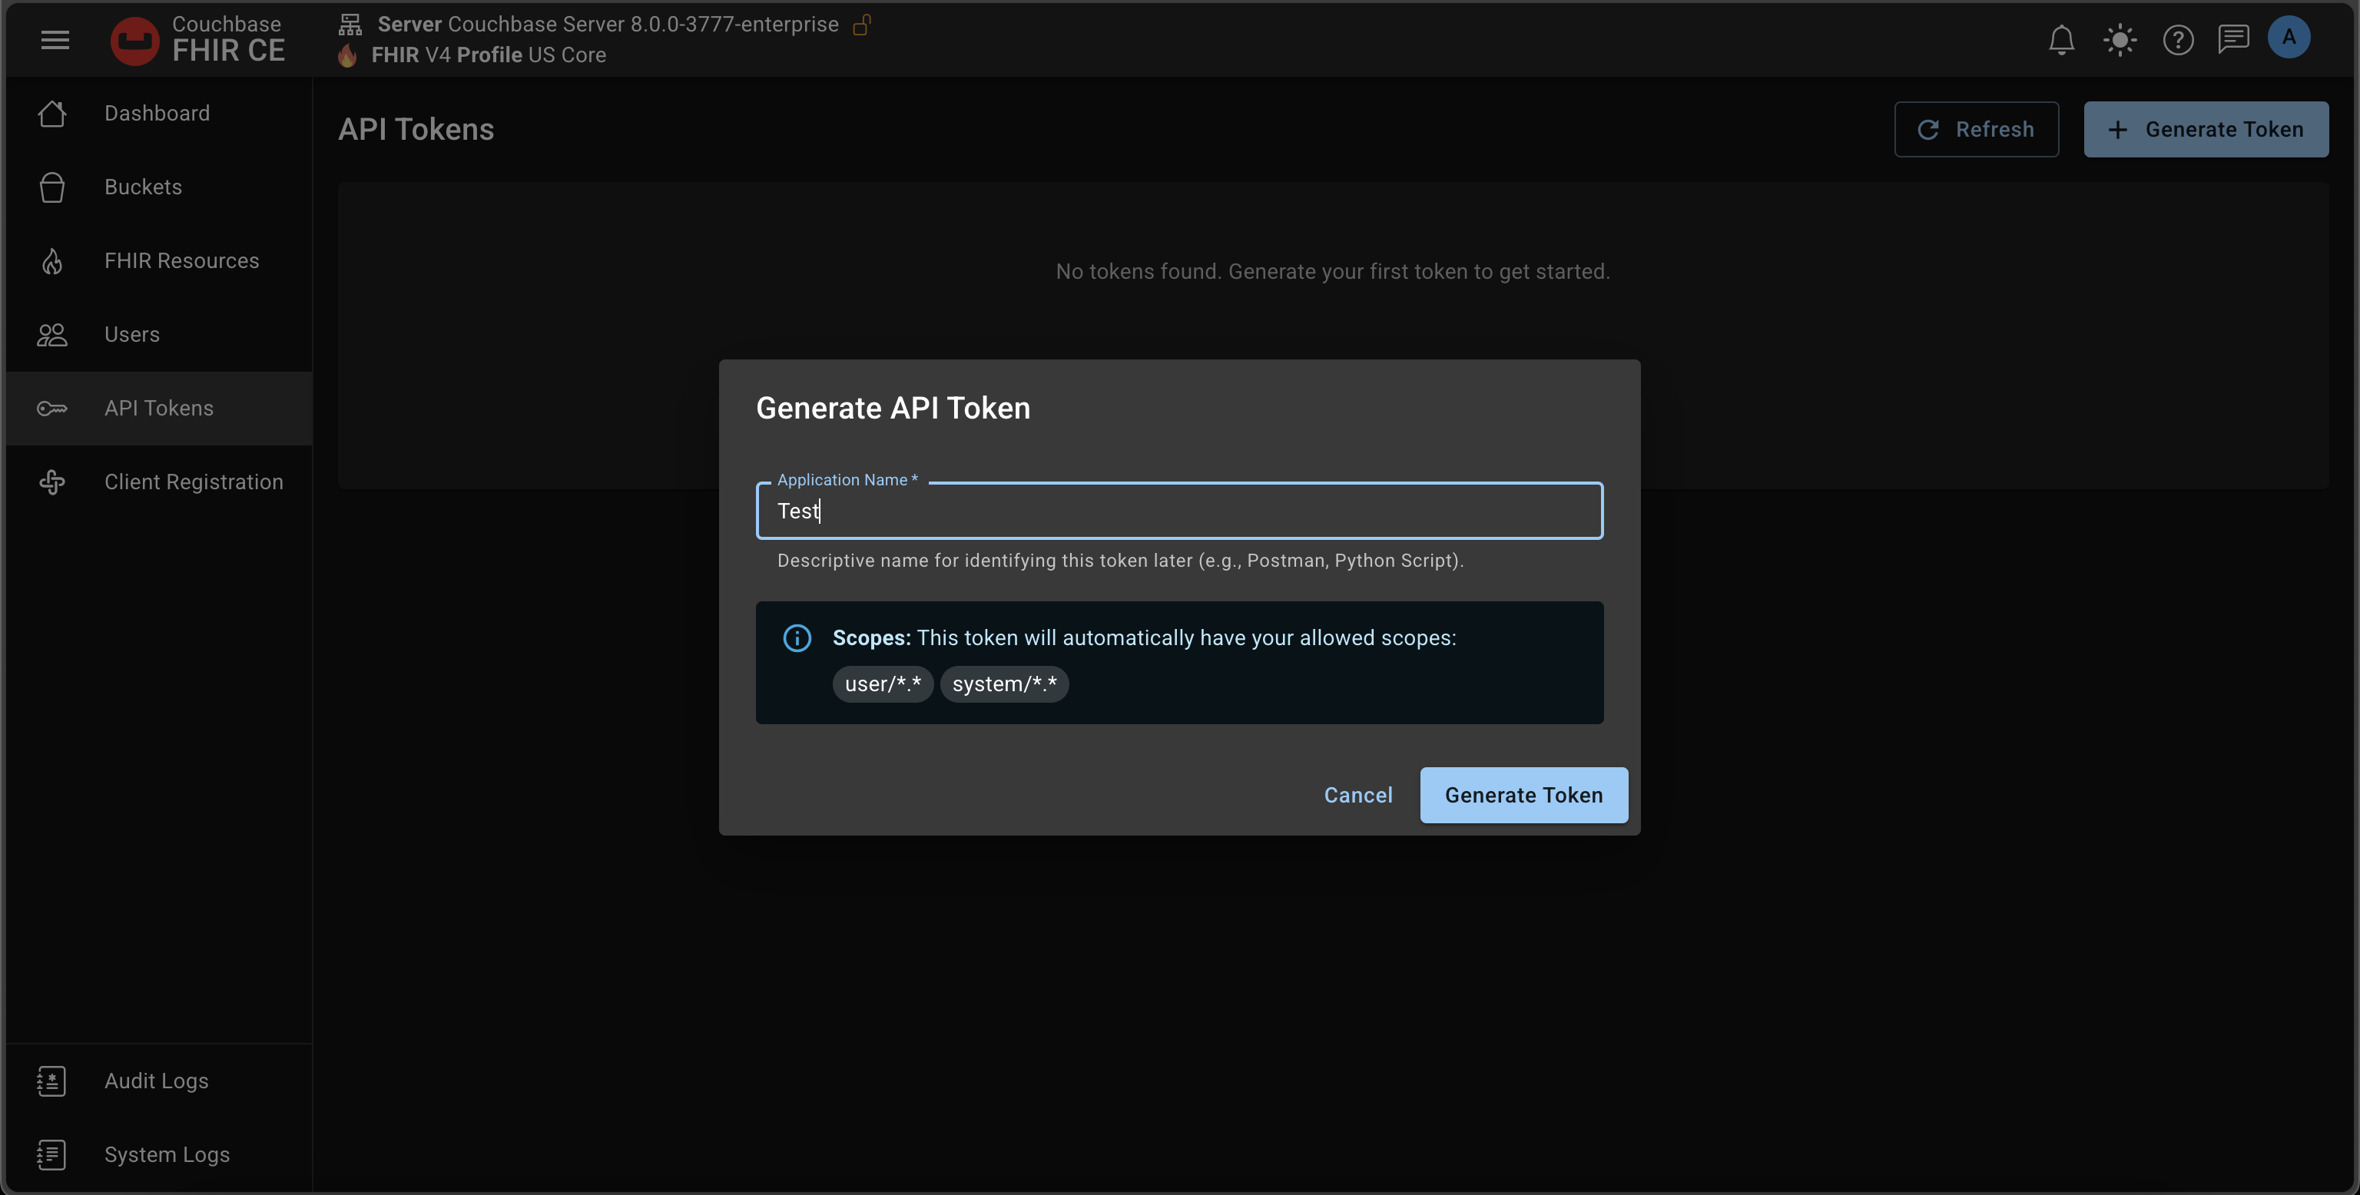Click the hamburger menu icon
The height and width of the screenshot is (1195, 2360).
coord(55,39)
